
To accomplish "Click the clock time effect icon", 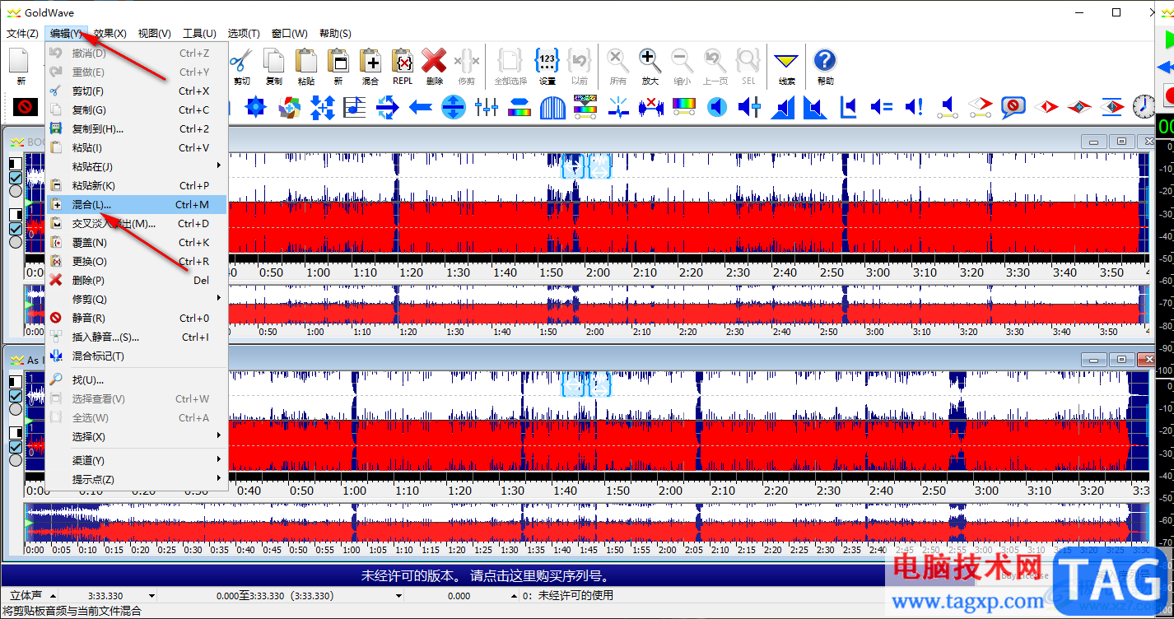I will pyautogui.click(x=1144, y=107).
